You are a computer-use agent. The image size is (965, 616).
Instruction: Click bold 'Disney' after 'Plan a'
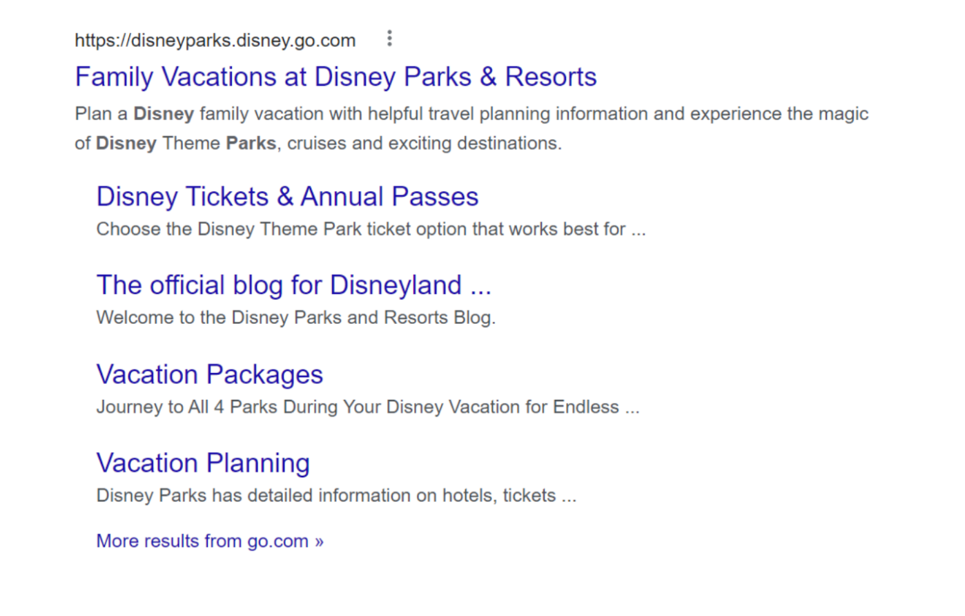click(164, 113)
